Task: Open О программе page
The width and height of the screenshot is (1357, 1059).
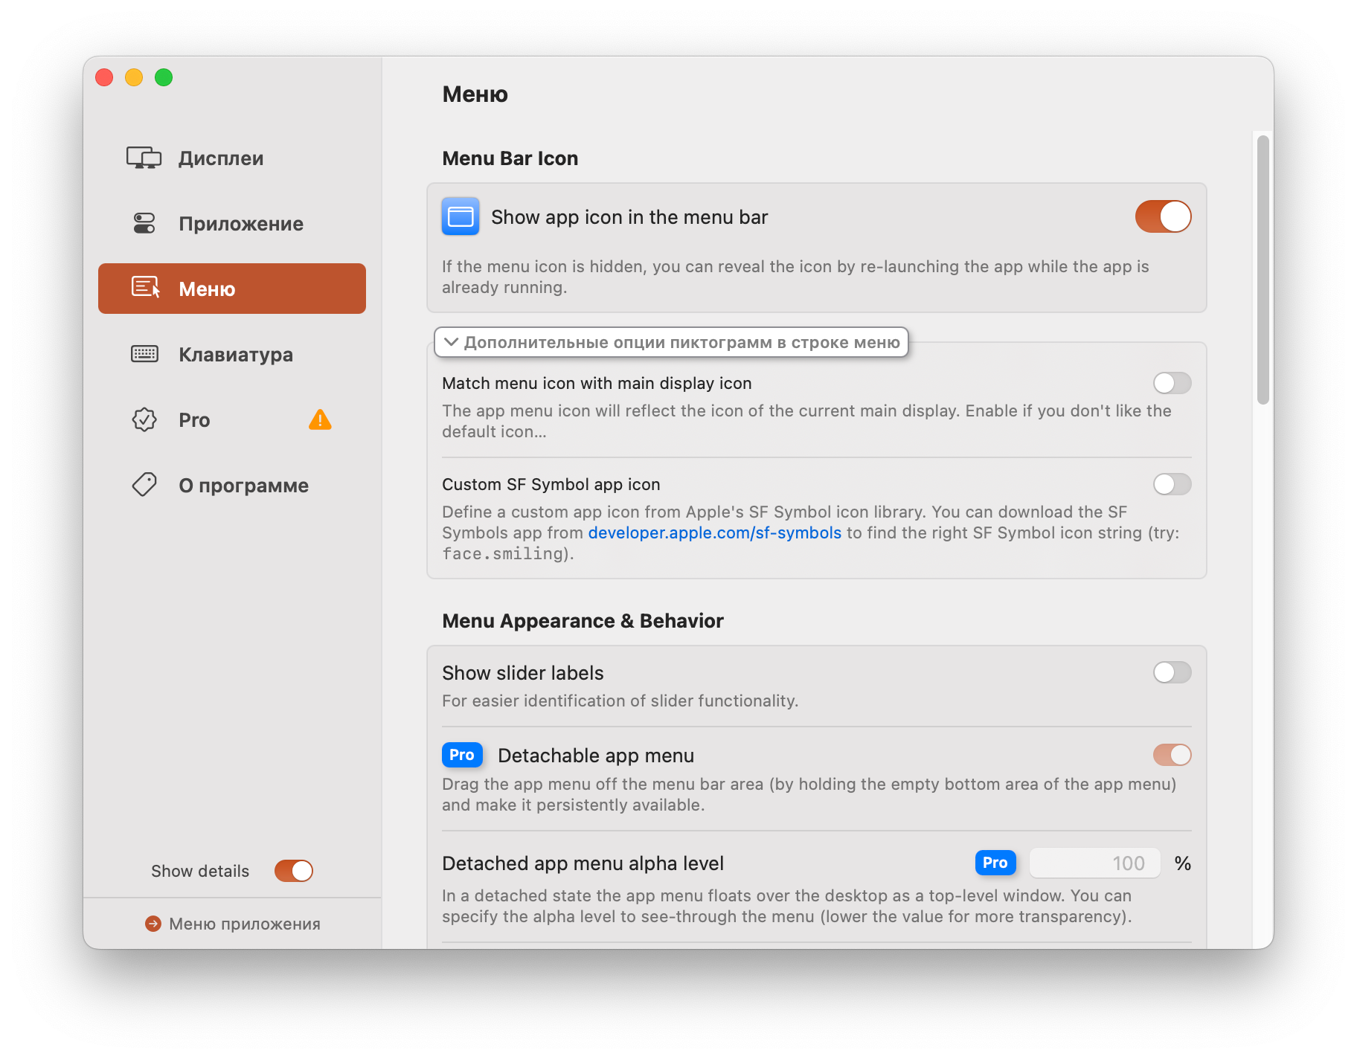Action: [x=232, y=485]
